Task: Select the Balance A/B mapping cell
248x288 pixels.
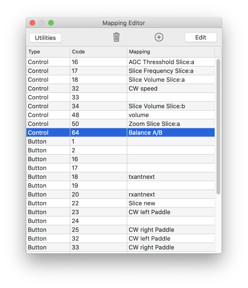Action: (x=170, y=133)
